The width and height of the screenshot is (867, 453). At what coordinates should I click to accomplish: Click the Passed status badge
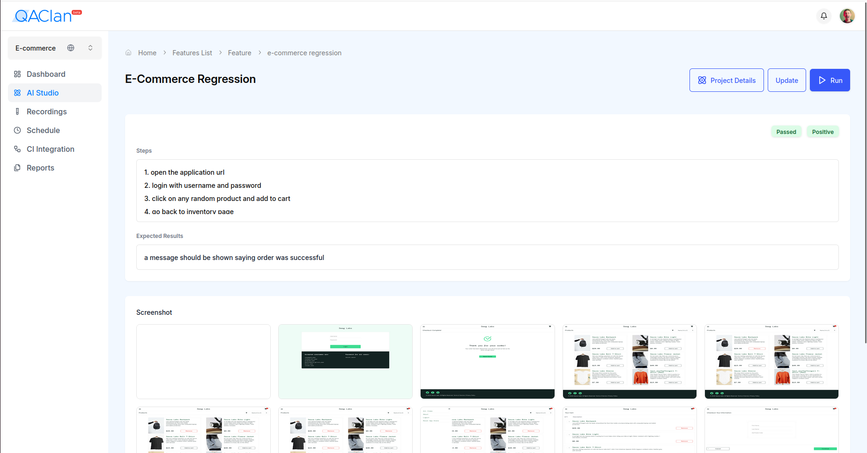point(786,132)
